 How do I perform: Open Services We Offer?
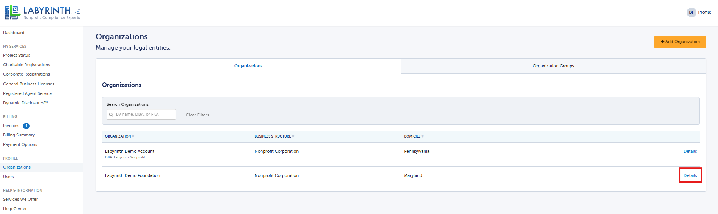[x=20, y=199]
